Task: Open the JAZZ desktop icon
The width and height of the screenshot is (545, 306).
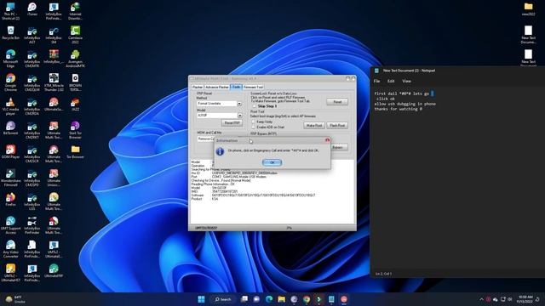Action: (x=75, y=105)
